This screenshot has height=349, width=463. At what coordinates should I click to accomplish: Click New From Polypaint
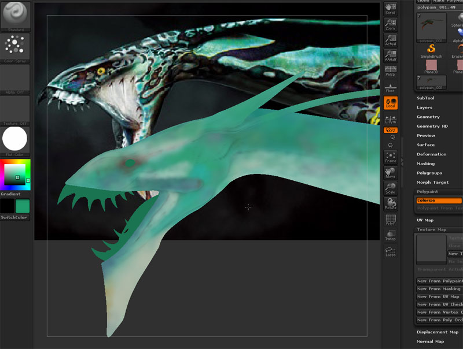click(439, 281)
